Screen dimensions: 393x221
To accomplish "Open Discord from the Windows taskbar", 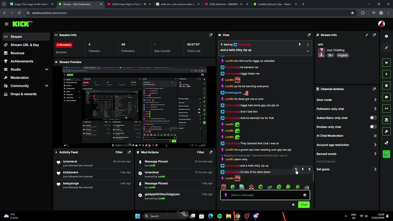I will [256, 216].
